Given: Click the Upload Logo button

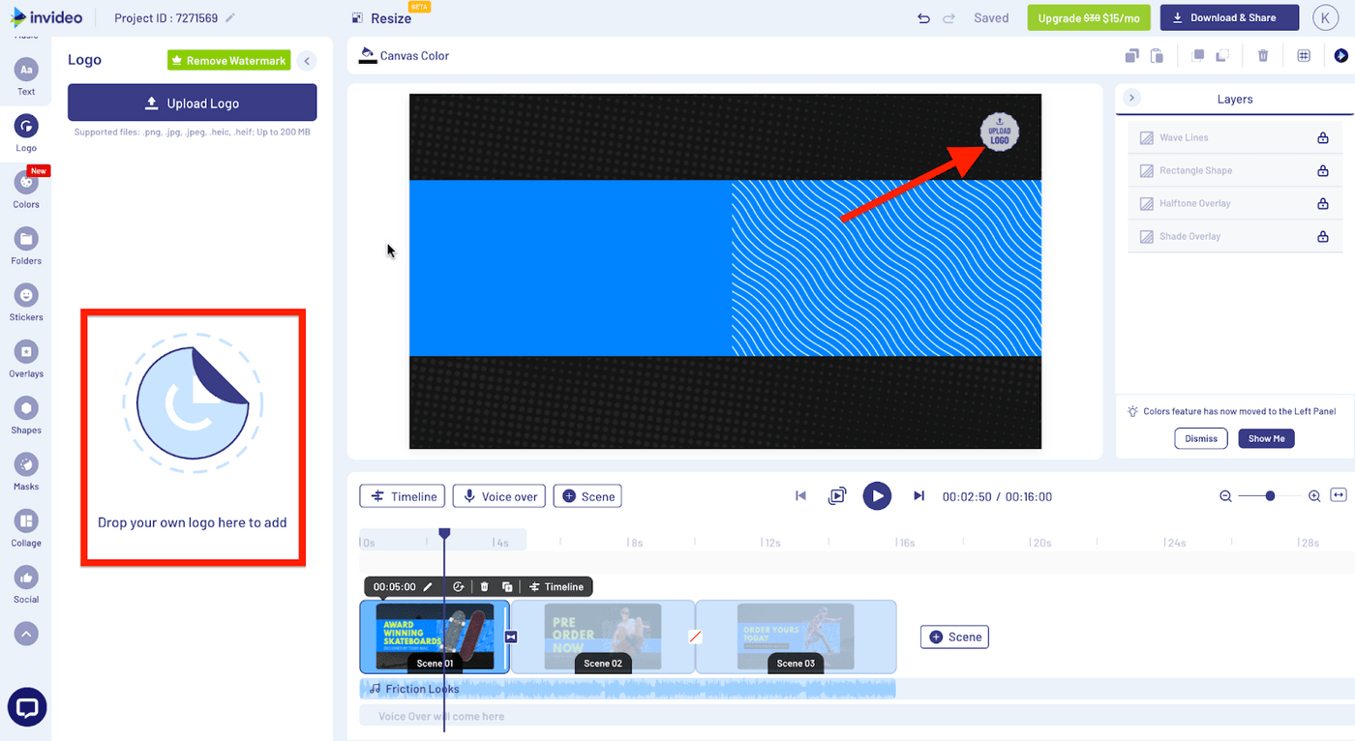Looking at the screenshot, I should 192,103.
